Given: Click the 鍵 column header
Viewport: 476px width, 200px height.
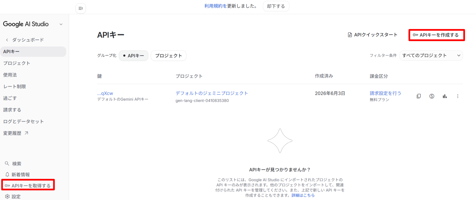Looking at the screenshot, I should click(99, 76).
